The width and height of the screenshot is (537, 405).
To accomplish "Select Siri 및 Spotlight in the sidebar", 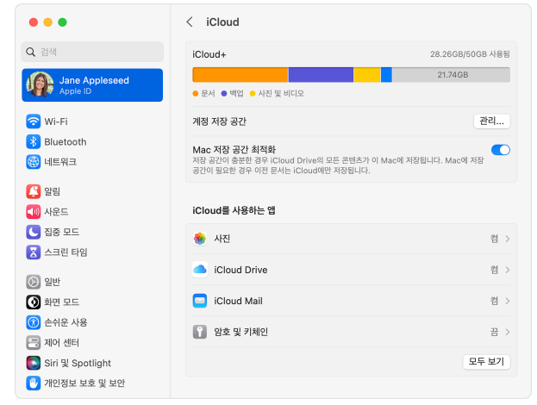I will 92,363.
